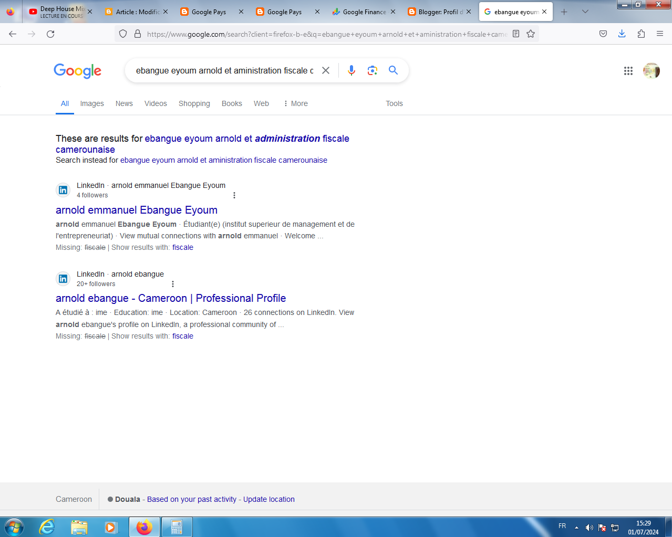The image size is (672, 537).
Task: Go back with browser back arrow
Action: click(13, 34)
